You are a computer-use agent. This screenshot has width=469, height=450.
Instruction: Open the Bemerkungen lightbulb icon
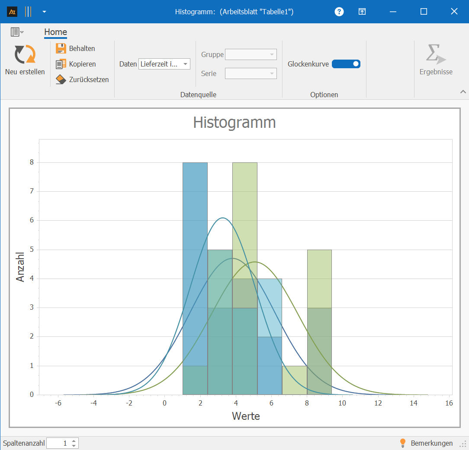pyautogui.click(x=403, y=443)
